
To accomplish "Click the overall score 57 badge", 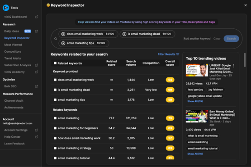I will pos(170,138).
